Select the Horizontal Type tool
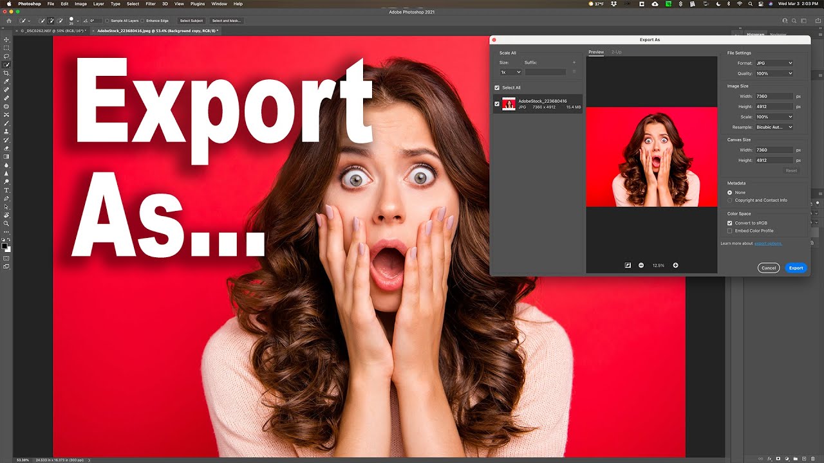The width and height of the screenshot is (824, 463). [x=7, y=190]
